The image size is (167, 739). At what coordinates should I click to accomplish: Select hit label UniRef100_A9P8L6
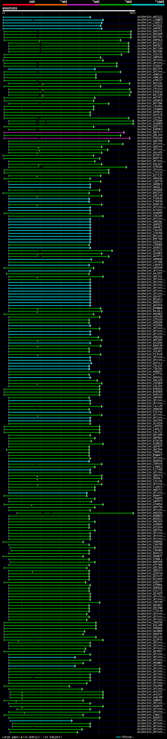pos(150,40)
